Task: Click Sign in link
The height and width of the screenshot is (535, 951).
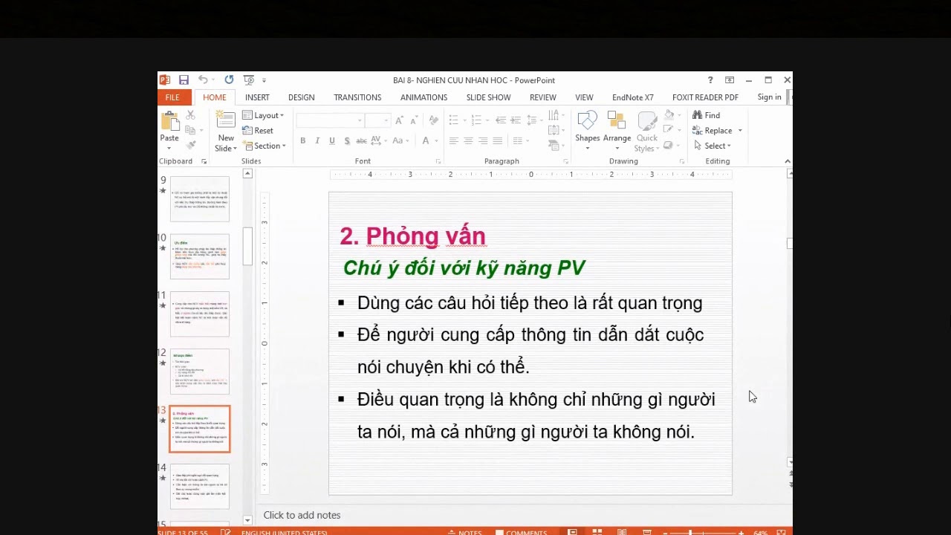Action: coord(769,97)
